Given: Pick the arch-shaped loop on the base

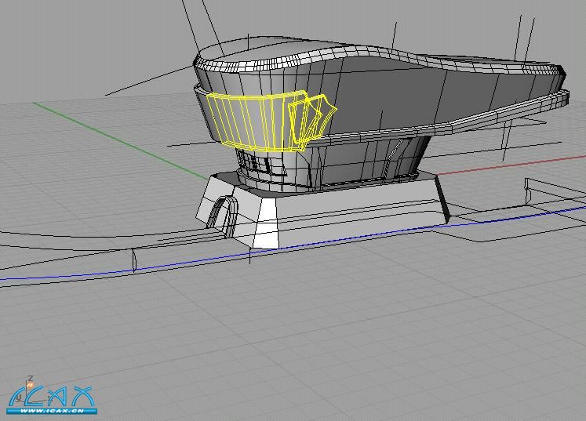Looking at the screenshot, I should tap(222, 216).
